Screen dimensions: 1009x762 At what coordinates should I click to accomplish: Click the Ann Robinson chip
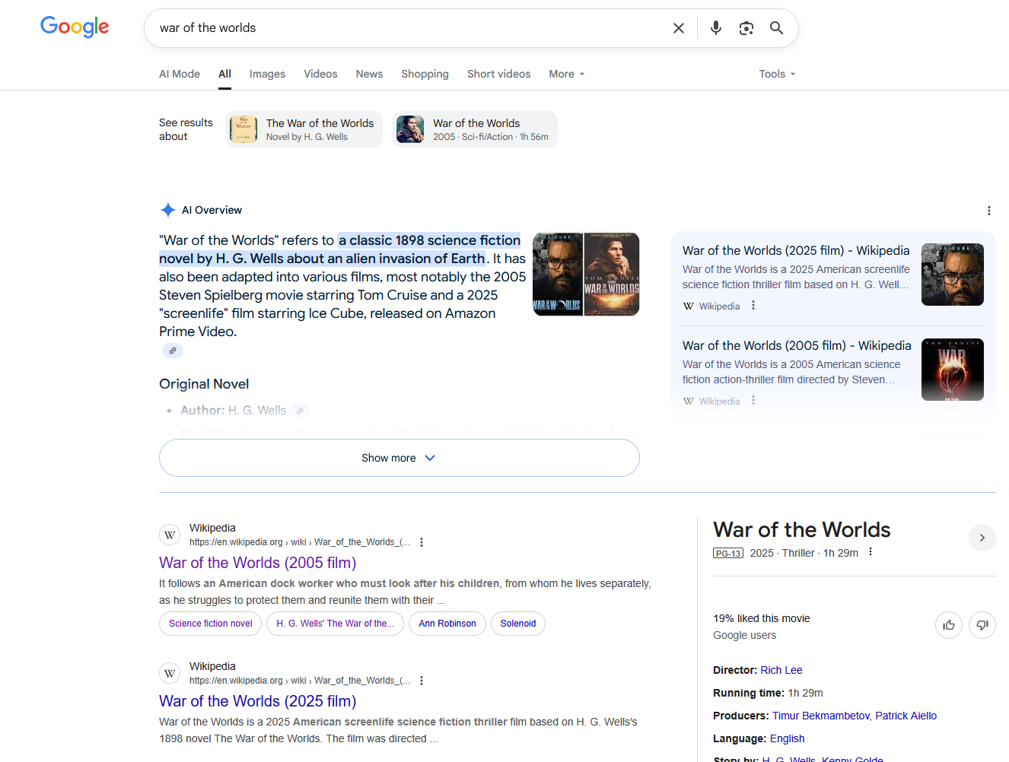(x=447, y=624)
